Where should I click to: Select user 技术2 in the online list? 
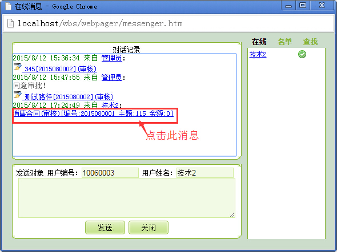(x=258, y=54)
